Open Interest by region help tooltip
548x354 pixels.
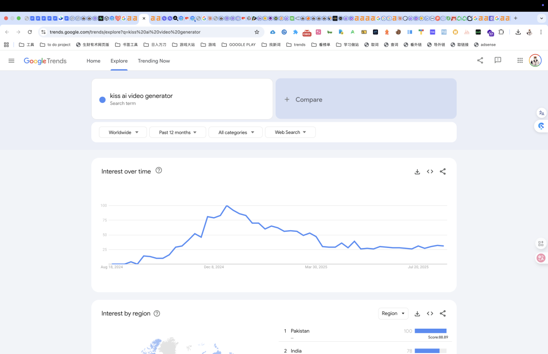(157, 313)
